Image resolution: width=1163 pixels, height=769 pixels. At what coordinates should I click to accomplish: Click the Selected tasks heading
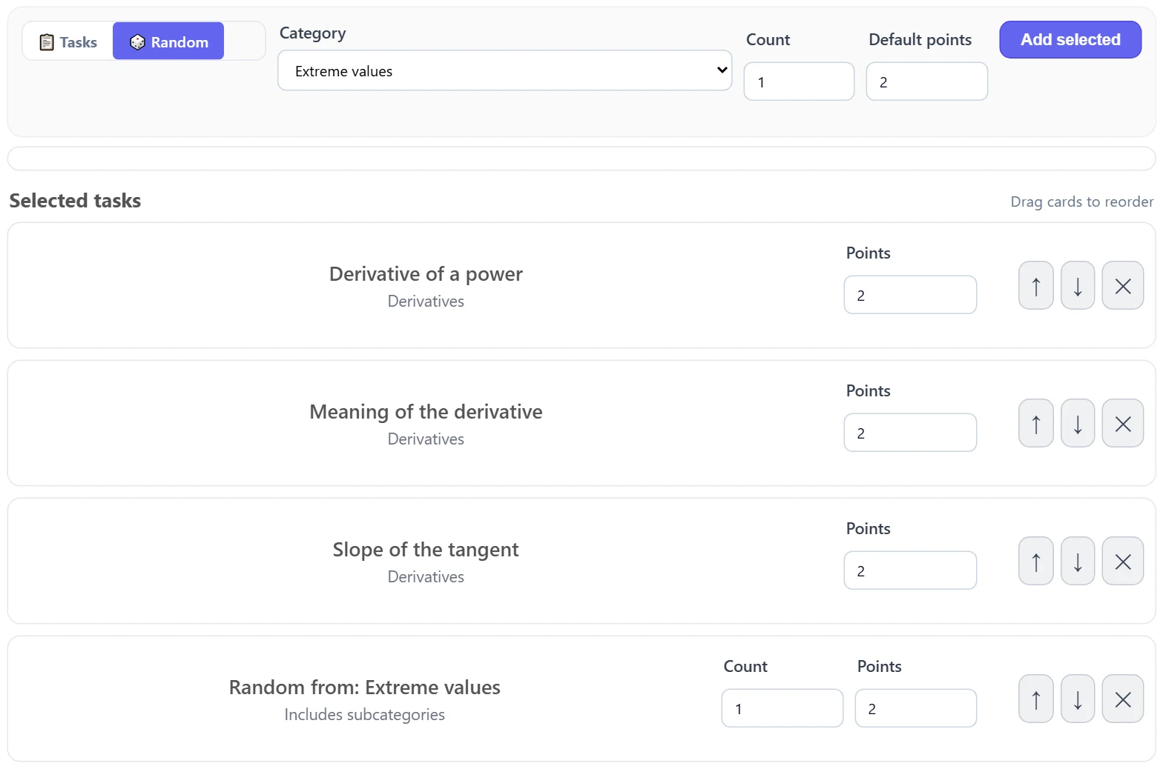tap(75, 201)
